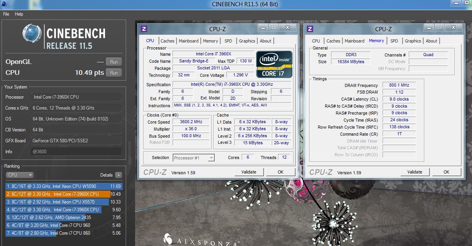The height and width of the screenshot is (246, 472).
Task: Click the Cinebench Release 11.5 logo
Action: (63, 37)
